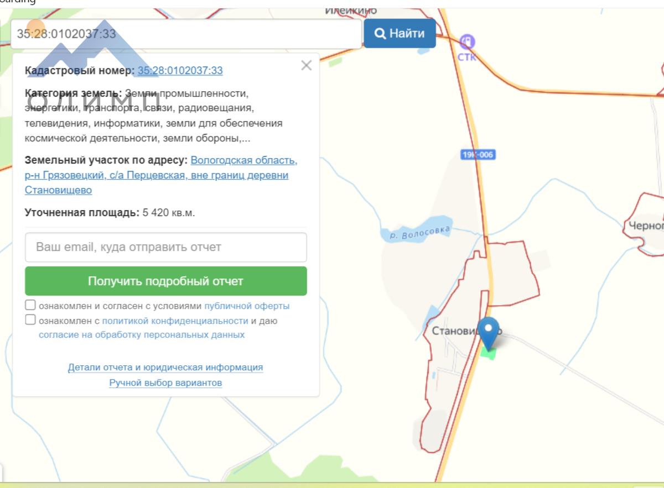Open политикой конфиденциальности link

pyautogui.click(x=175, y=321)
